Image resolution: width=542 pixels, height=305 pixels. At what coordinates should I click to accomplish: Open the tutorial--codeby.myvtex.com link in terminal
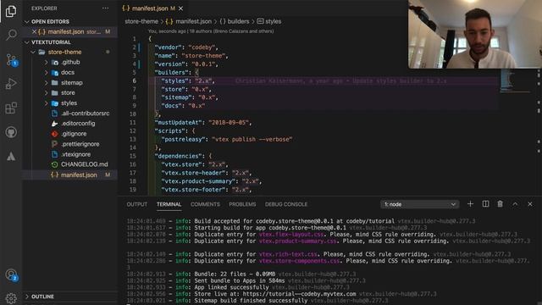[x=299, y=294]
